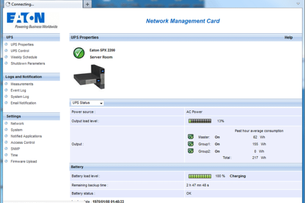Open SNMP settings
Screen dimensions: 305x203
pyautogui.click(x=15, y=149)
